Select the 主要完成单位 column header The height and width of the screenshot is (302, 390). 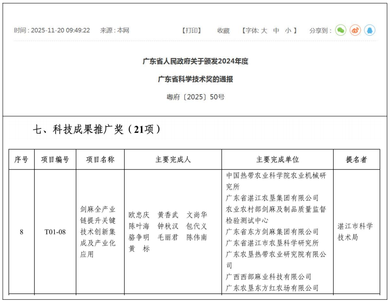[277, 160]
